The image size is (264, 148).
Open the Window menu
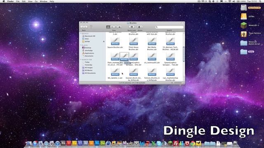pos(43,1)
